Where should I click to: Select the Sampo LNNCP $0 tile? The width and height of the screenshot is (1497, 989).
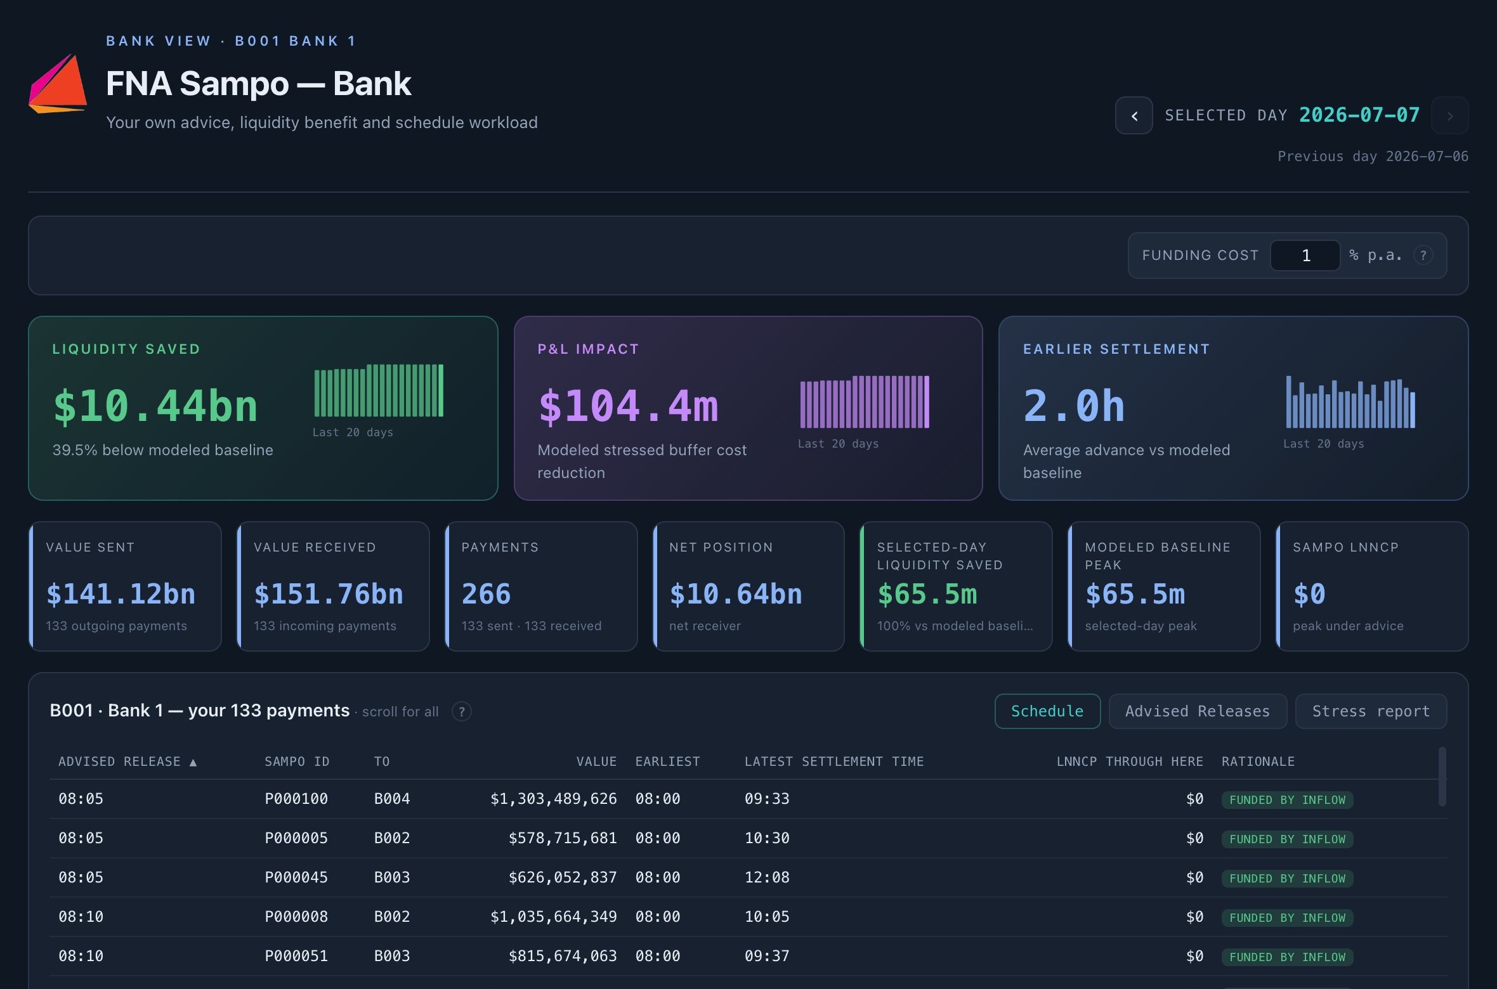click(1372, 586)
